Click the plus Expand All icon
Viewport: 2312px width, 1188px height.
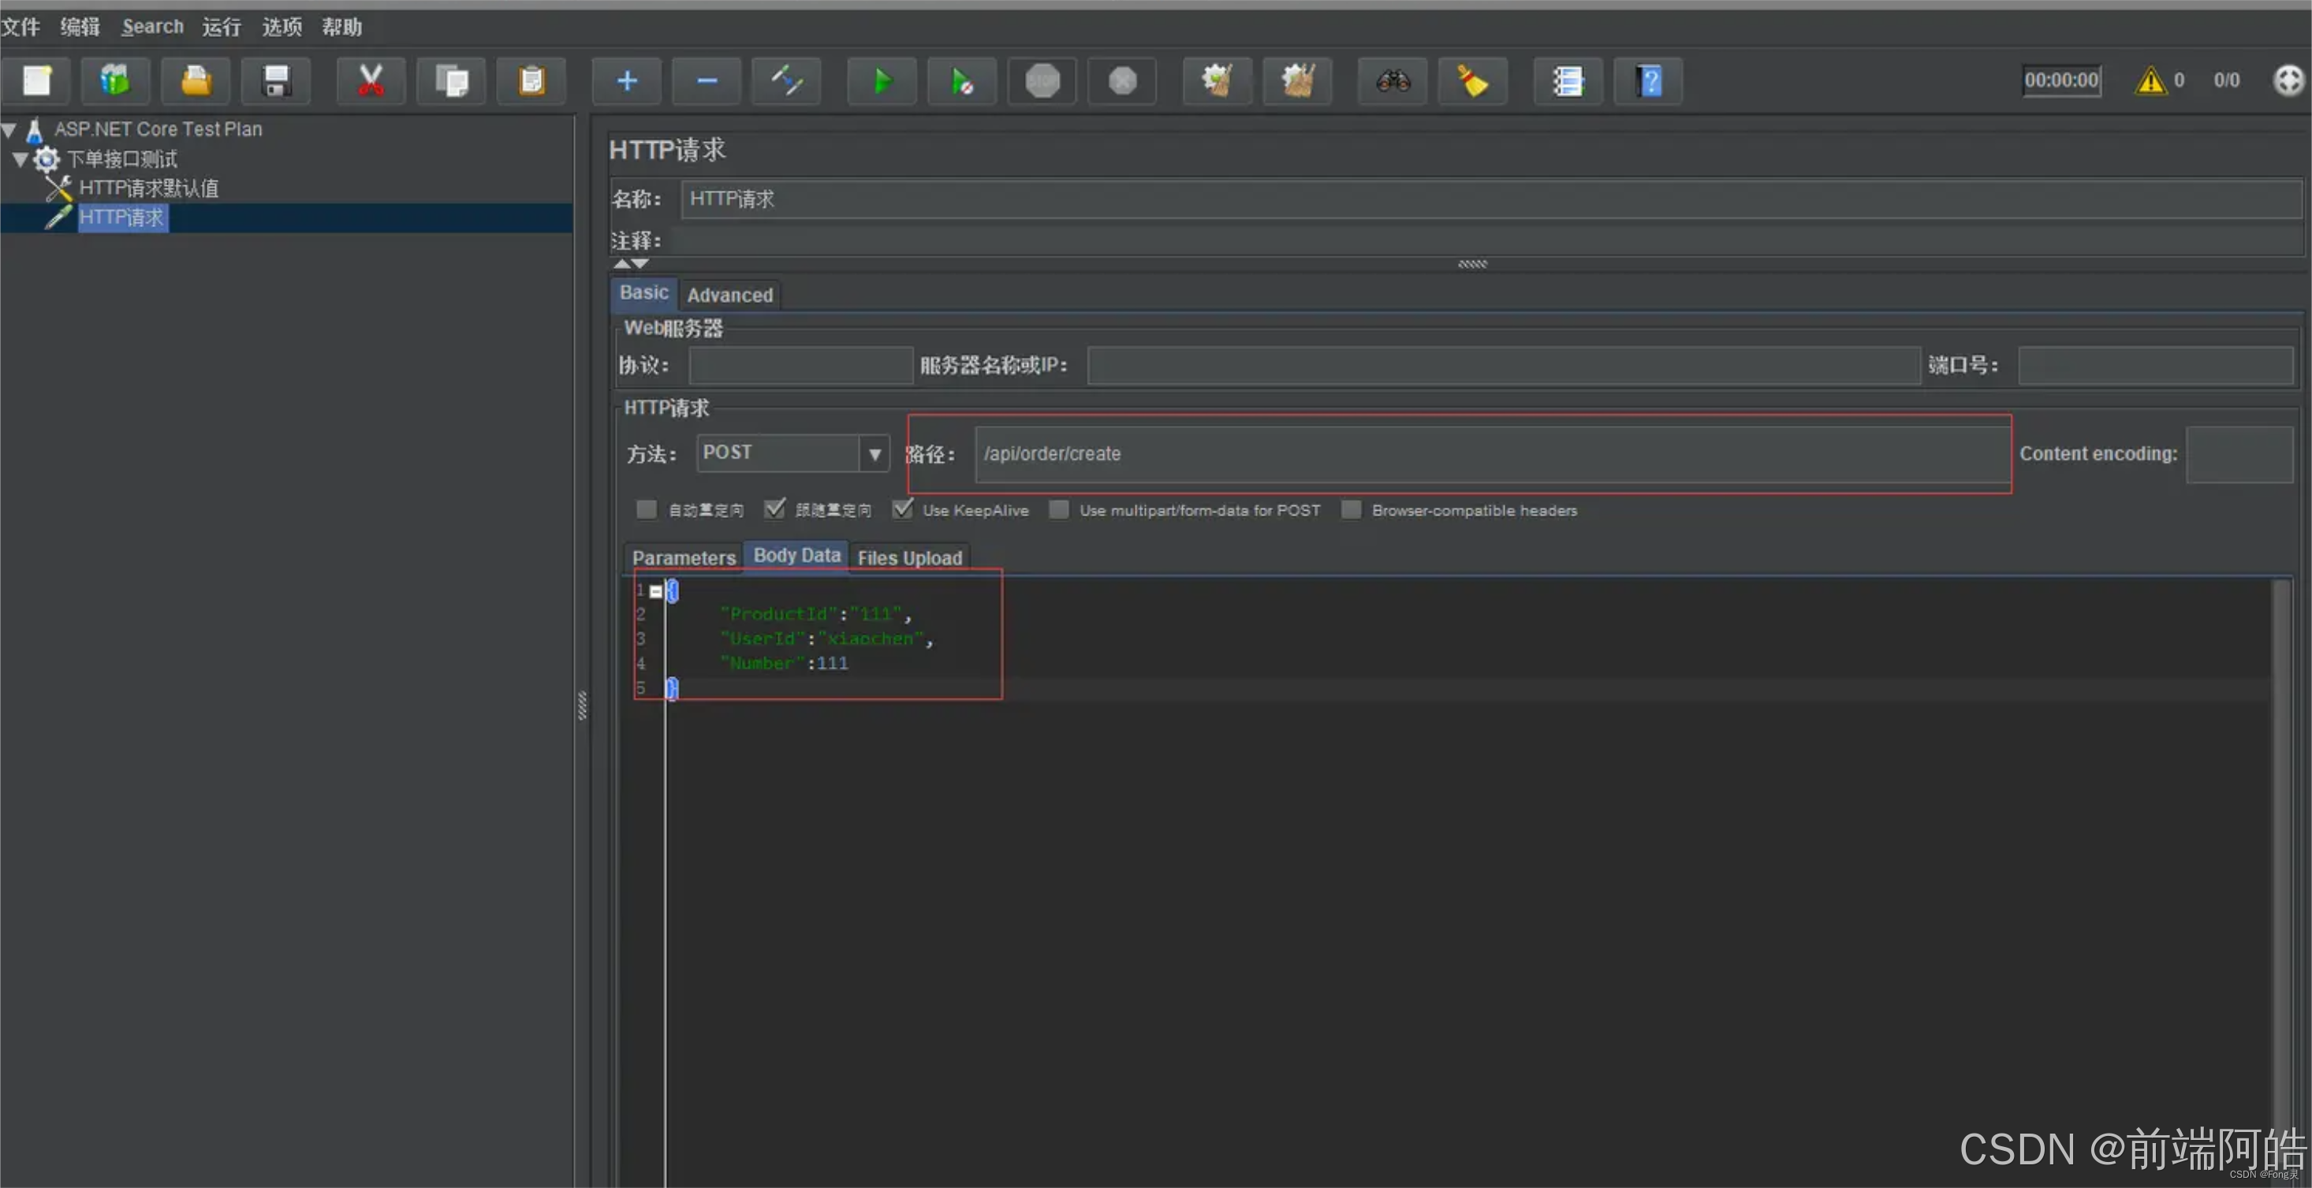(626, 82)
